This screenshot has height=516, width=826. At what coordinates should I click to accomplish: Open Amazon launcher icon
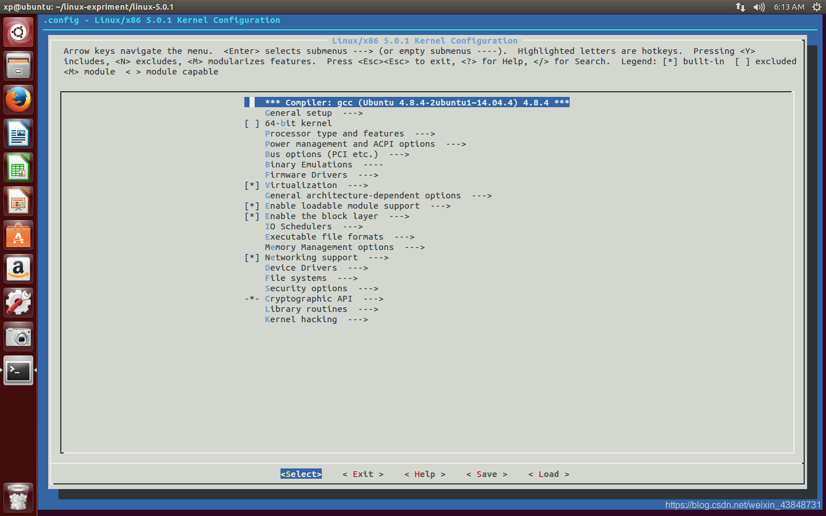pyautogui.click(x=18, y=269)
